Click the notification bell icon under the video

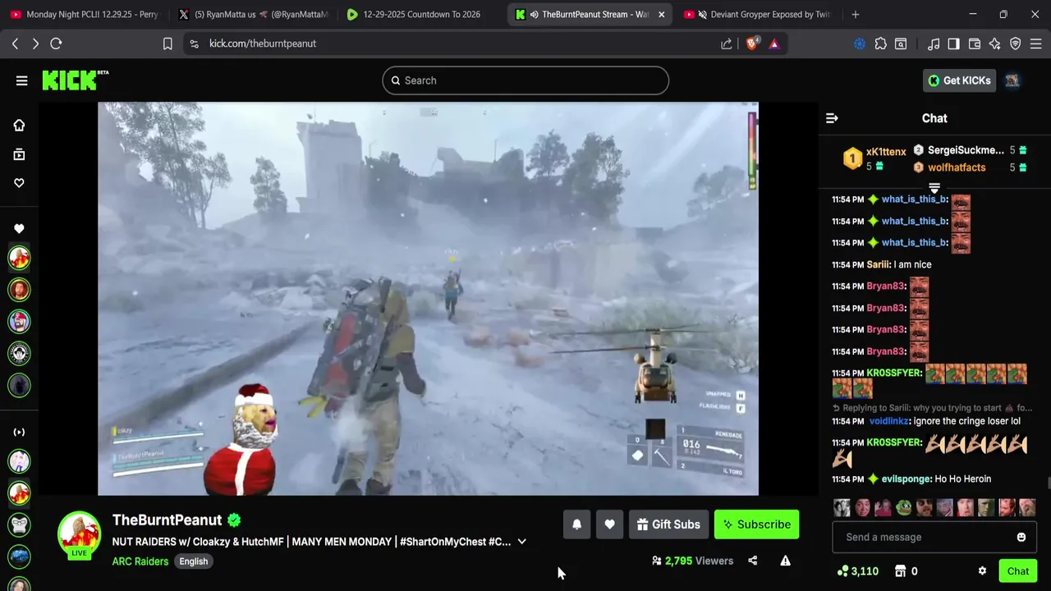click(x=576, y=525)
